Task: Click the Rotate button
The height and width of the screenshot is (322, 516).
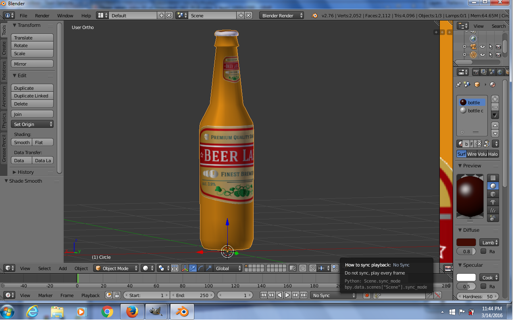Action: tap(32, 45)
